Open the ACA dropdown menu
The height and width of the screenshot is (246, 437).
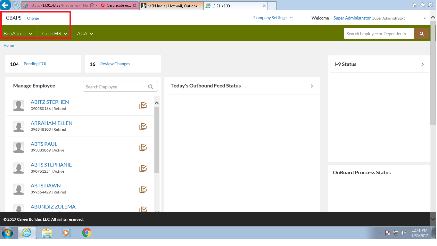click(85, 34)
